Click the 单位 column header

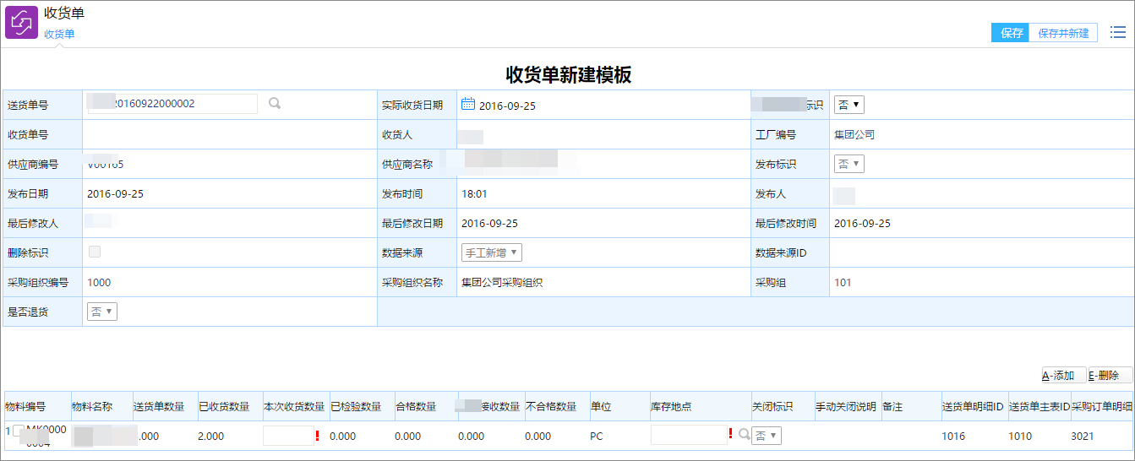click(601, 407)
